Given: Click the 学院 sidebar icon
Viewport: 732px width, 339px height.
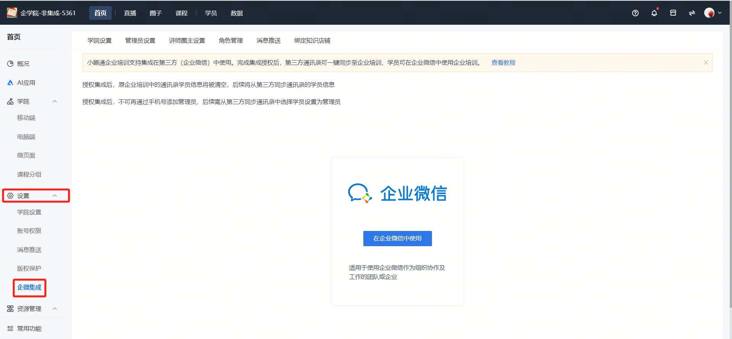Looking at the screenshot, I should [10, 101].
